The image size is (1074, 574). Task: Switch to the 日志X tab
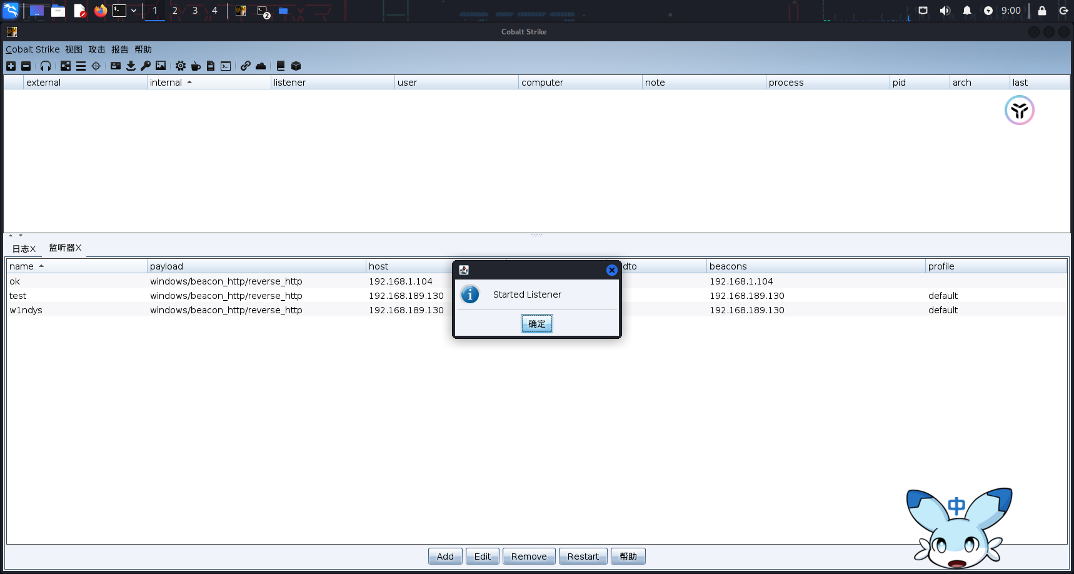pos(24,248)
